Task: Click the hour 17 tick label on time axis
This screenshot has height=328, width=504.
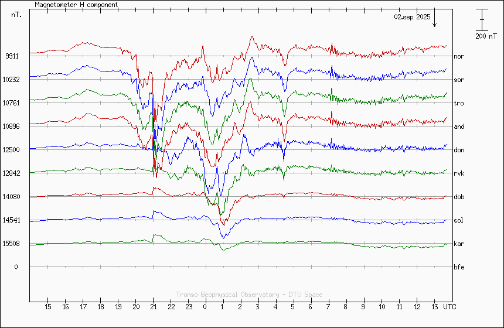Action: (83, 307)
